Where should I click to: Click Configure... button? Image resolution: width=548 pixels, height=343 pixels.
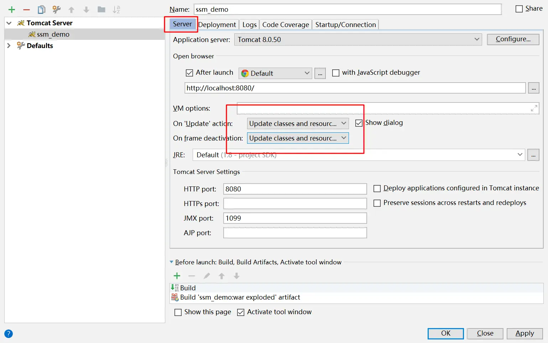[x=513, y=39]
